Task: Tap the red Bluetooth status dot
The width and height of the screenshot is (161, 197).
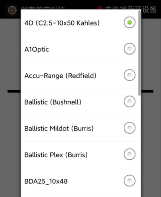Action: 100,8
